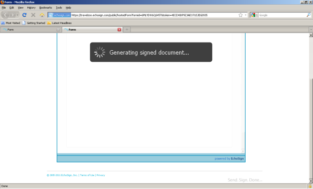Screen dimensions: 313x189
Task: Click the echosign.com site identity badge
Action: (59, 15)
